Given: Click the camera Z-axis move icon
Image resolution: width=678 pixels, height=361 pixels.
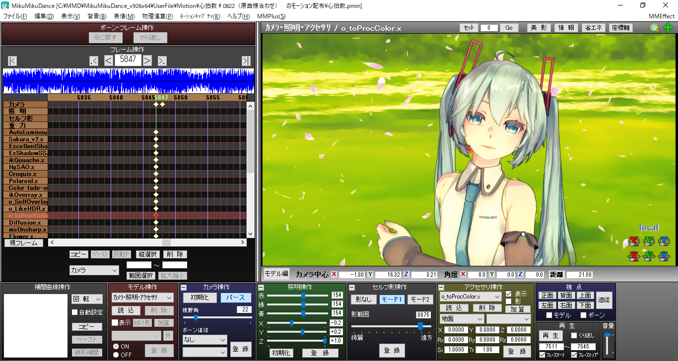Looking at the screenshot, I should pyautogui.click(x=664, y=256).
